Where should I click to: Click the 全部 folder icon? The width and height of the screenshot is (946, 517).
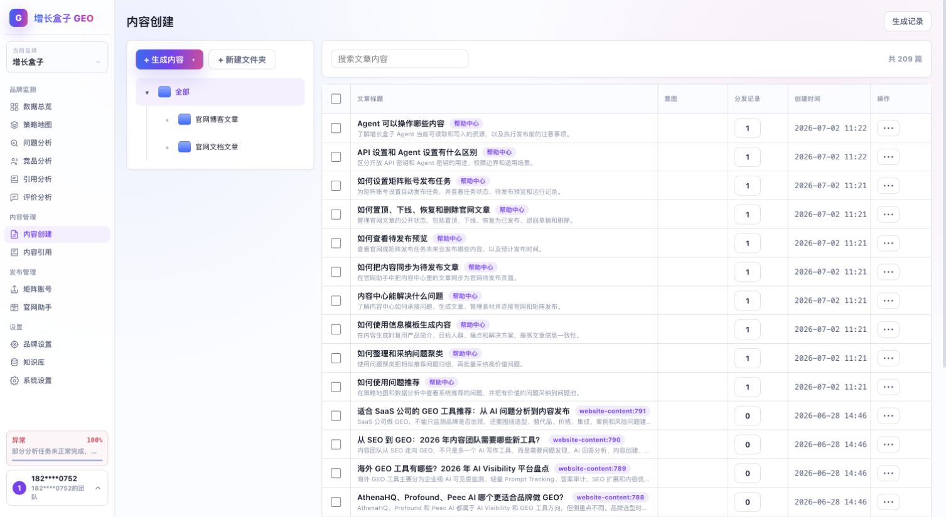164,92
